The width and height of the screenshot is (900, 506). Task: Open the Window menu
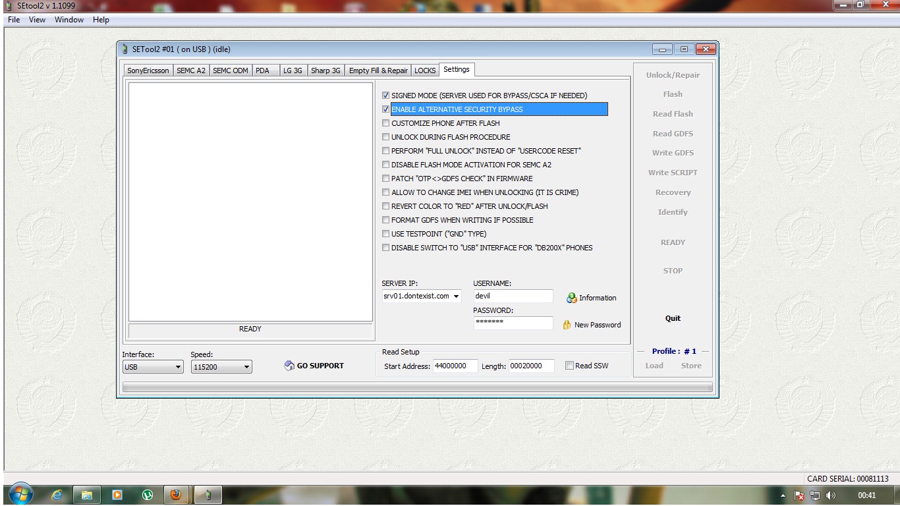click(x=69, y=20)
